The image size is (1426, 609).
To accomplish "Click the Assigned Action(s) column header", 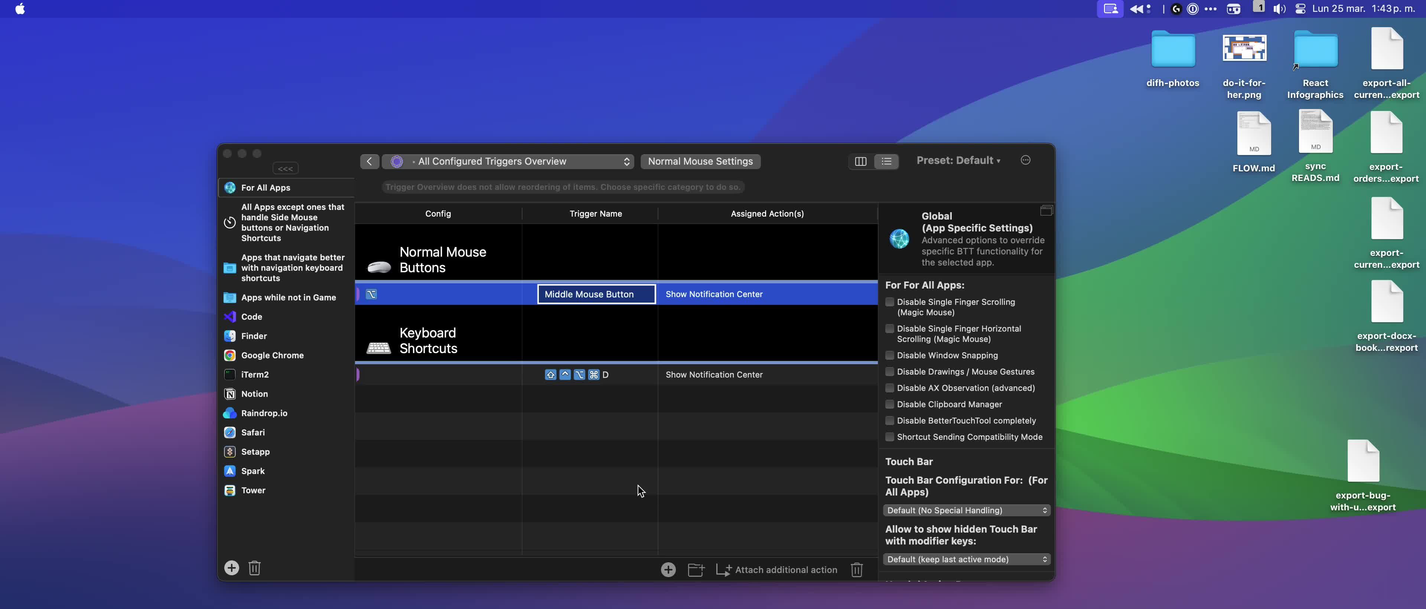I will pyautogui.click(x=767, y=214).
